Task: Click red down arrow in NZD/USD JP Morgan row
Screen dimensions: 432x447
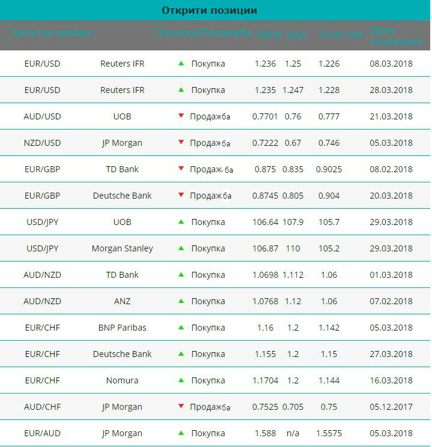Action: pyautogui.click(x=181, y=142)
